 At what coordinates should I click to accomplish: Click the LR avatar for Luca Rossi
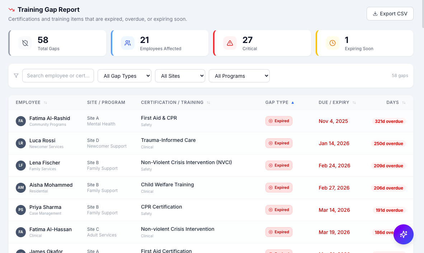[21, 143]
